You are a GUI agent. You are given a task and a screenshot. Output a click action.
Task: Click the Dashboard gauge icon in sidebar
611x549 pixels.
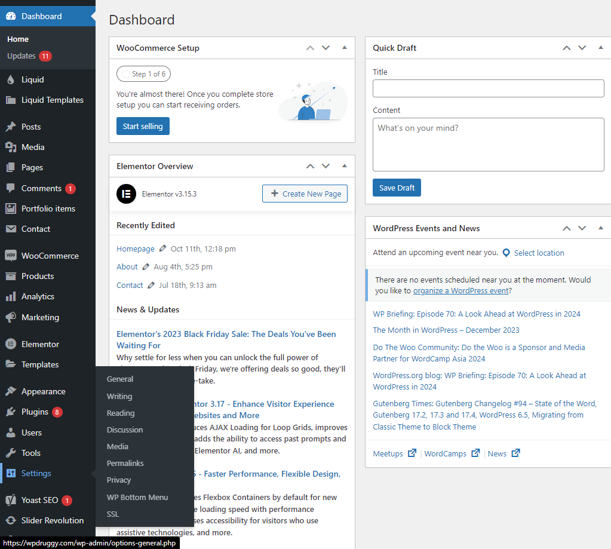click(11, 16)
